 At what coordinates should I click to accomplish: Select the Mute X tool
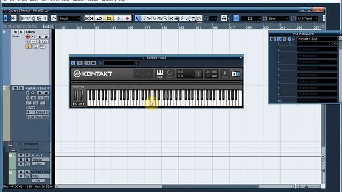tap(171, 19)
